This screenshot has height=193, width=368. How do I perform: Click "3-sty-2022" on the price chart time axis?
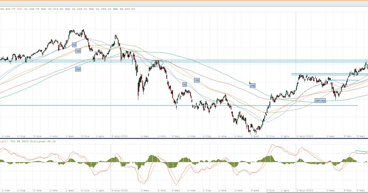(x=119, y=135)
